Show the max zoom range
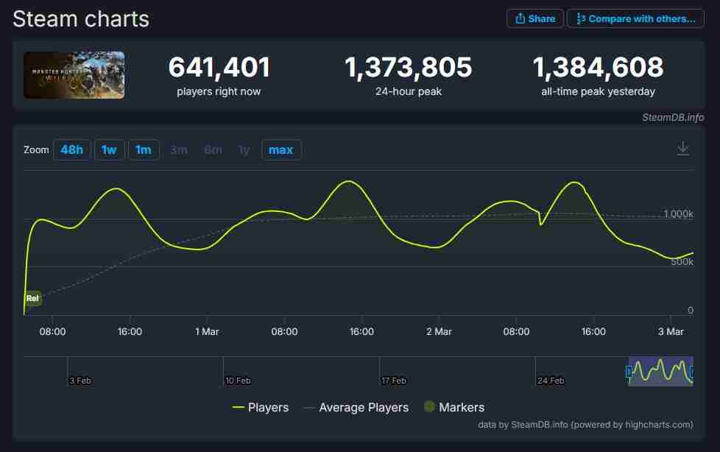This screenshot has height=452, width=720. (x=280, y=150)
